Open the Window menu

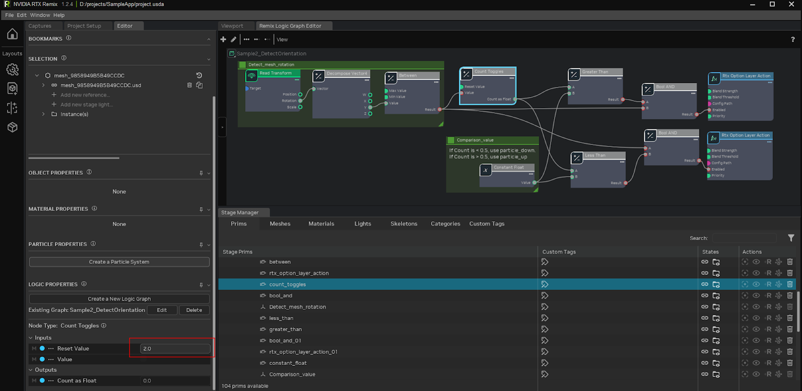(40, 15)
